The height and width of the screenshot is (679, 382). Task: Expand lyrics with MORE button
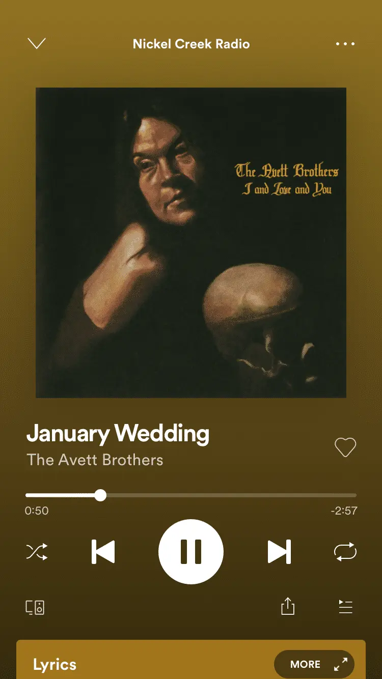[305, 664]
